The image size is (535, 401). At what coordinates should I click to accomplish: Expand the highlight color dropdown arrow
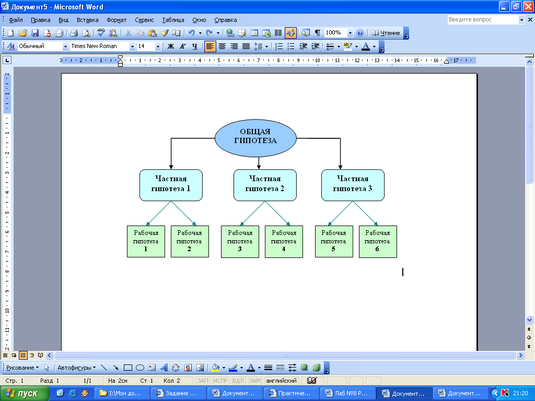(x=356, y=46)
